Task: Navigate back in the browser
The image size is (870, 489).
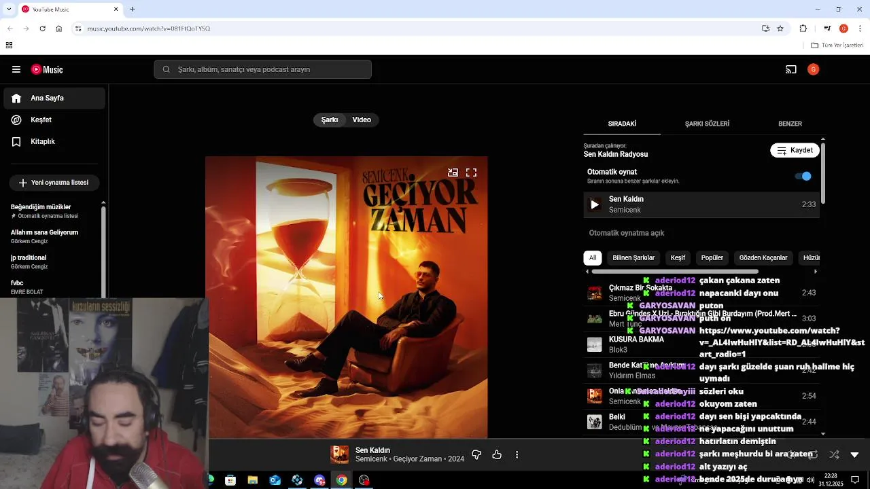Action: coord(10,29)
